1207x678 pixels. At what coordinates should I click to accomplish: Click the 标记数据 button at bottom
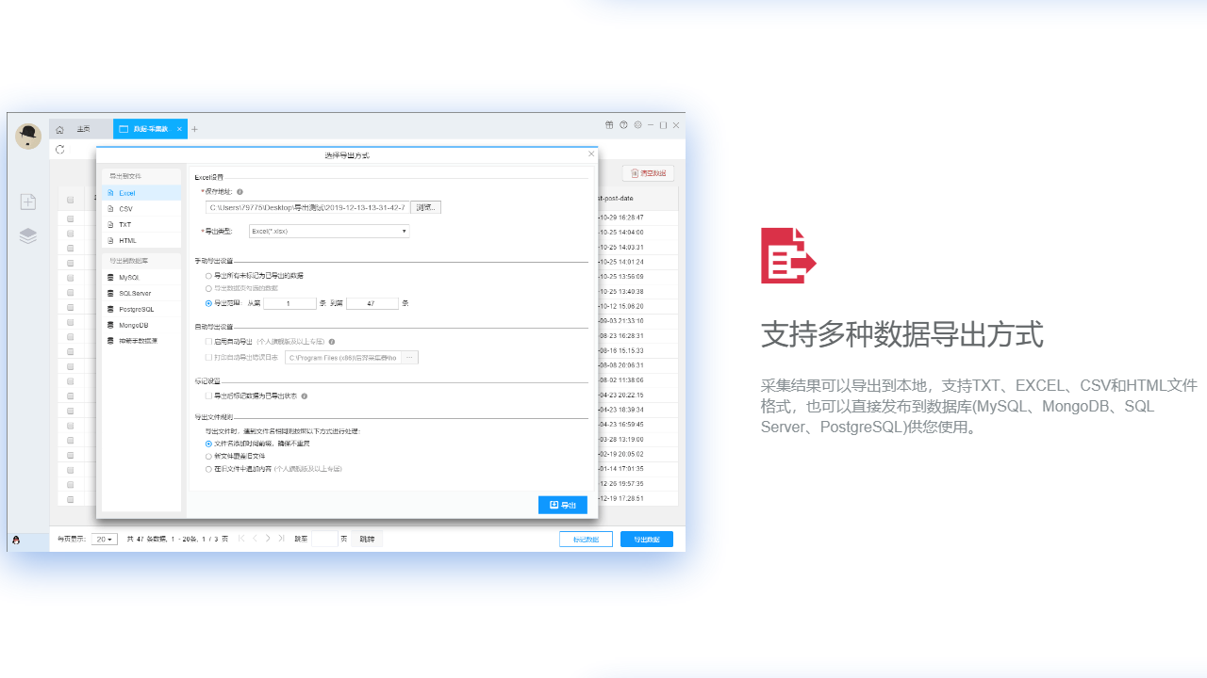[x=586, y=539]
